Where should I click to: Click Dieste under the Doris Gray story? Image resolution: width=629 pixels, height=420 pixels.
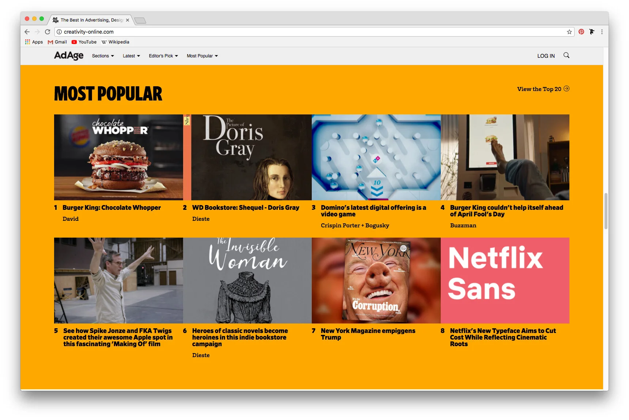coord(201,219)
